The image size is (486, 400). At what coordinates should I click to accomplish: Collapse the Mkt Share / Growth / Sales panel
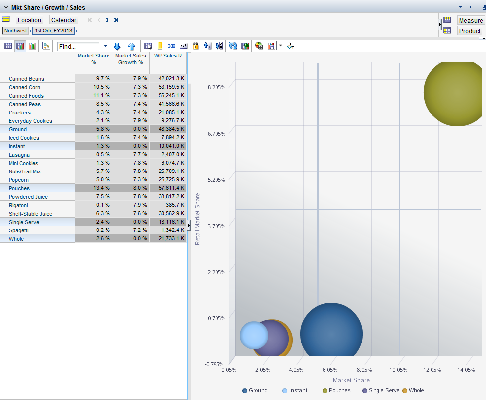(x=6, y=7)
